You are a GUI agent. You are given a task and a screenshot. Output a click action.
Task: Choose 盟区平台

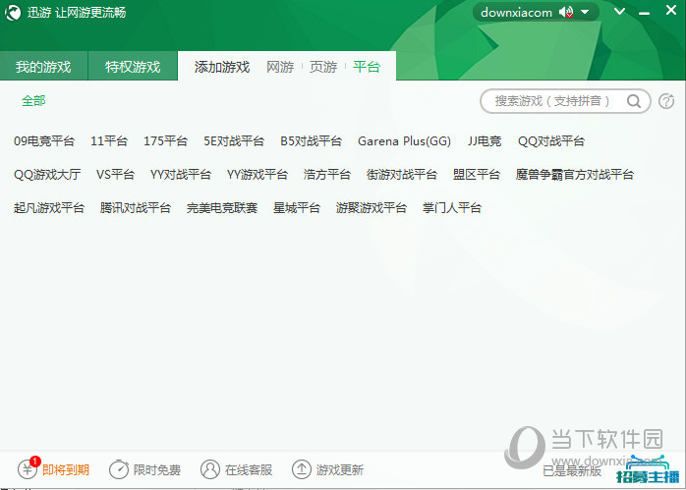tap(477, 175)
